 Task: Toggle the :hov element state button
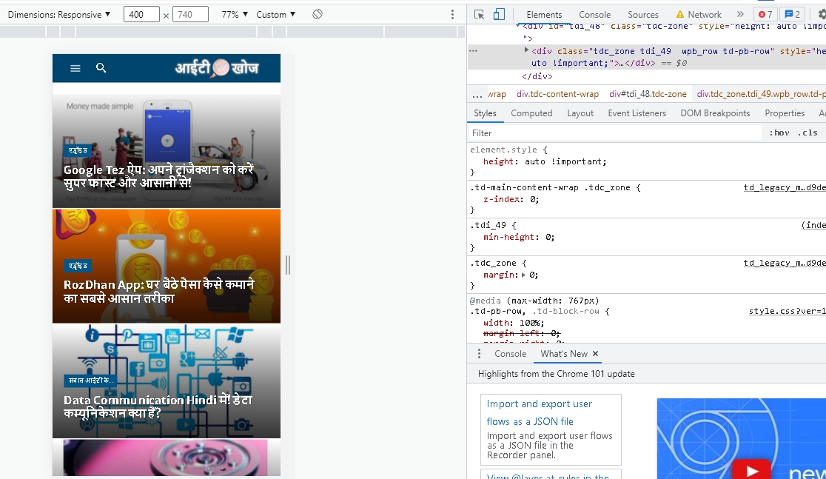(x=779, y=133)
